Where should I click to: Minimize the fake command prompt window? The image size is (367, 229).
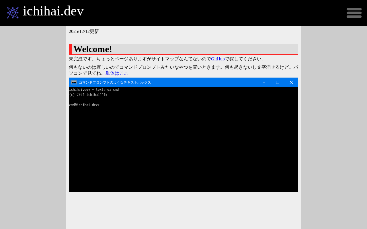pyautogui.click(x=264, y=82)
